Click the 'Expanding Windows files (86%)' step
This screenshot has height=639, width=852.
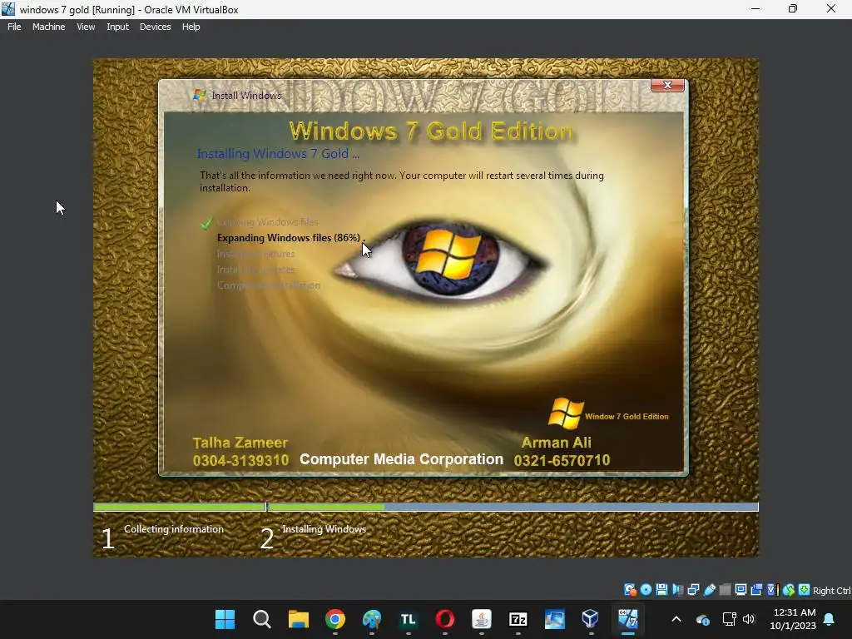(x=289, y=237)
